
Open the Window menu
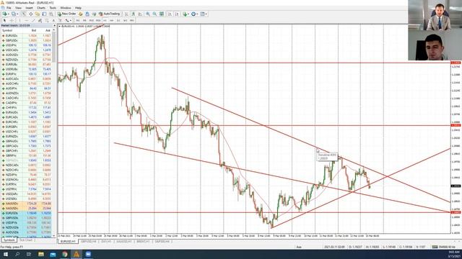click(66, 8)
